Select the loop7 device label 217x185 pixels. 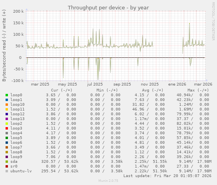(16, 147)
